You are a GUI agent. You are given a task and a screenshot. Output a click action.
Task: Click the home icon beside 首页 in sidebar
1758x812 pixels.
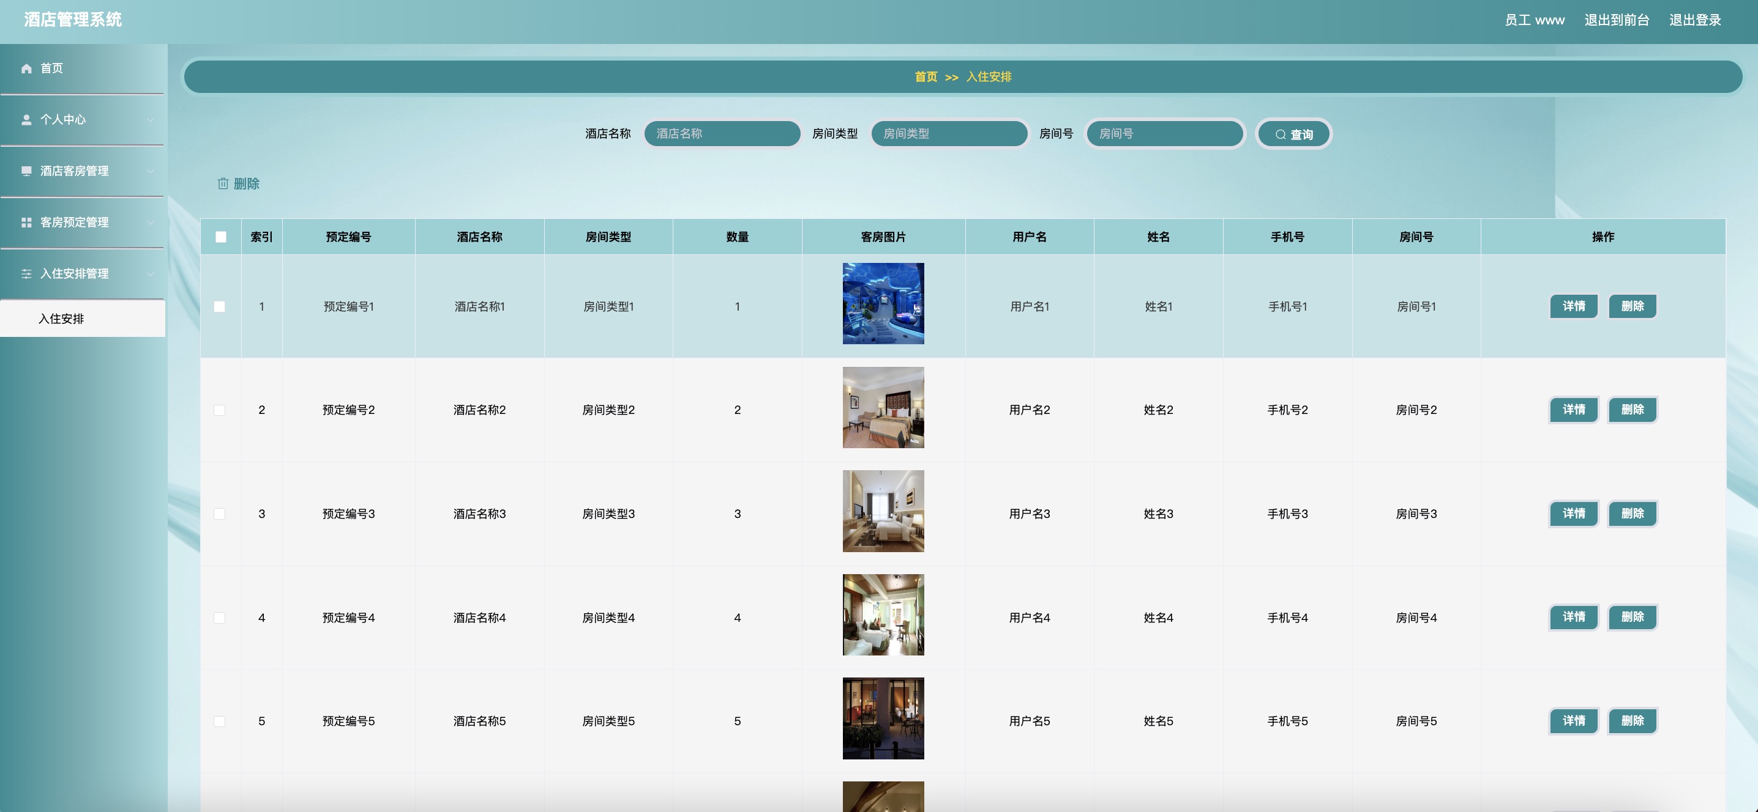click(26, 68)
